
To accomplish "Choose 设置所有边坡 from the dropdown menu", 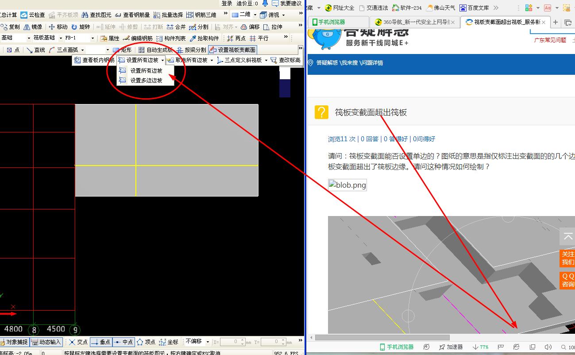I will (146, 71).
